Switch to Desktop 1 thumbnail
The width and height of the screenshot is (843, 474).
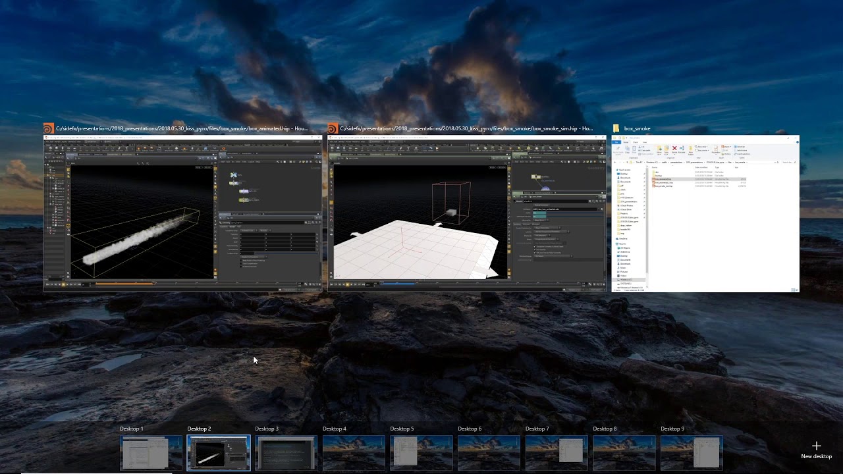[151, 453]
